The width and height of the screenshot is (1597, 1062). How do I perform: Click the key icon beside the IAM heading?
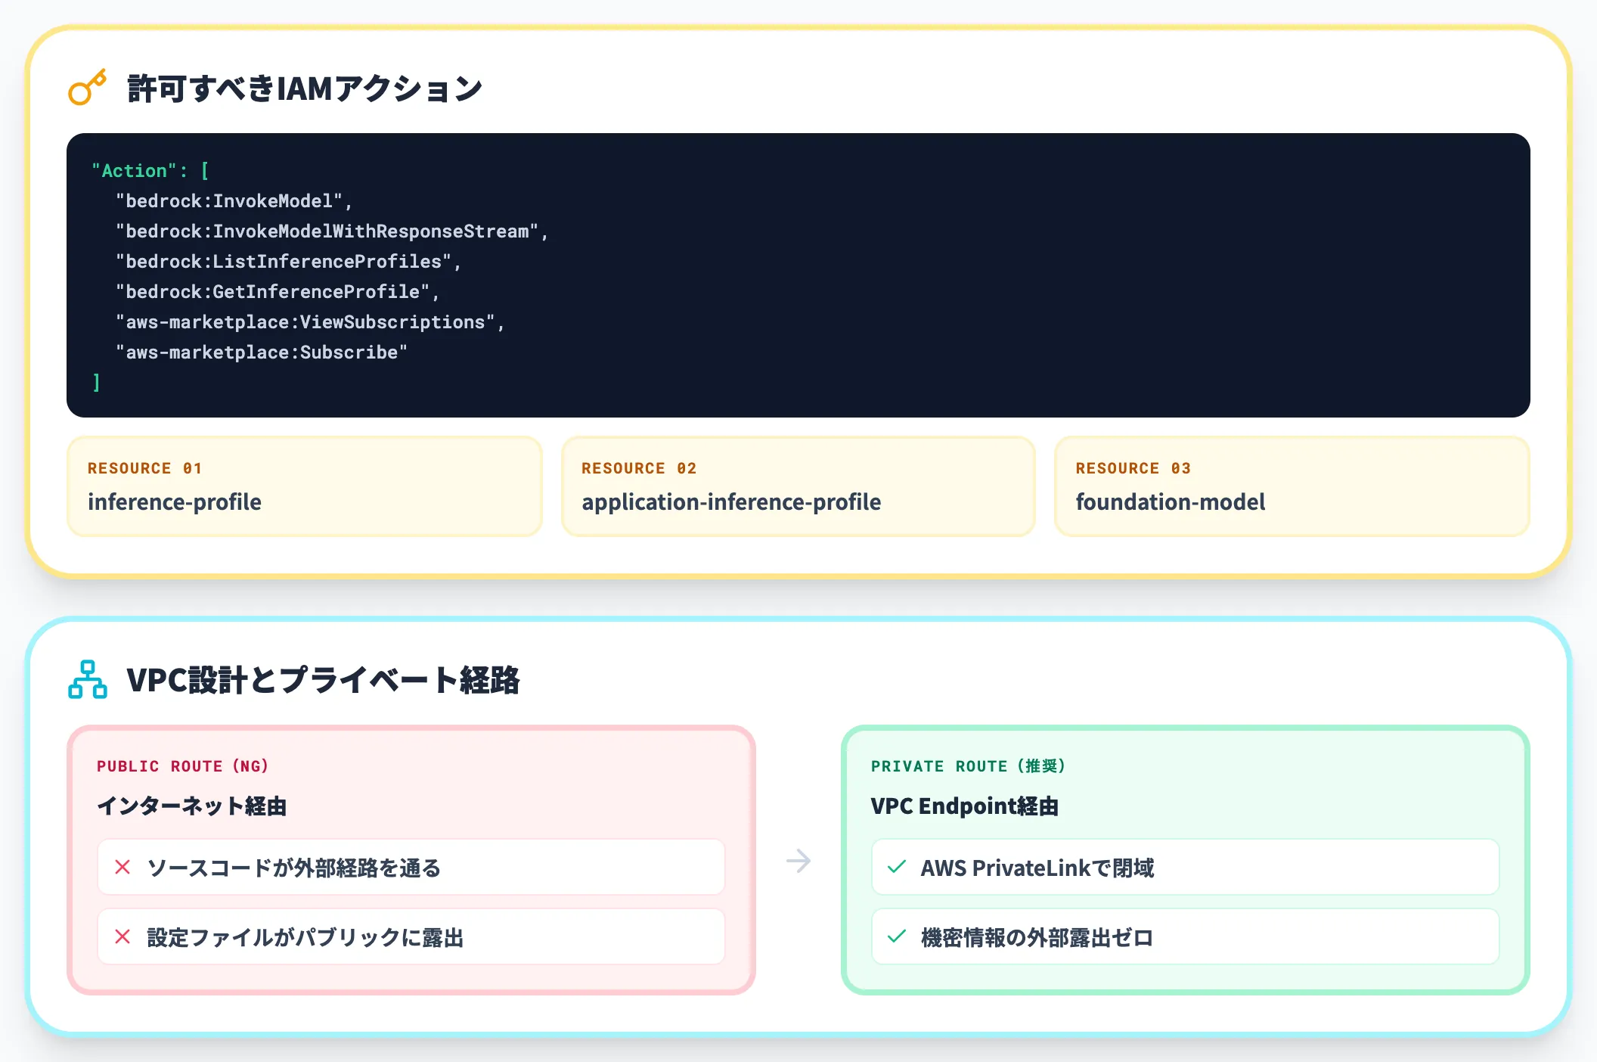[x=87, y=87]
